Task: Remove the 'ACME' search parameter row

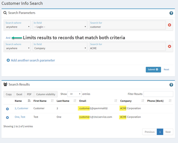Action: (170, 46)
